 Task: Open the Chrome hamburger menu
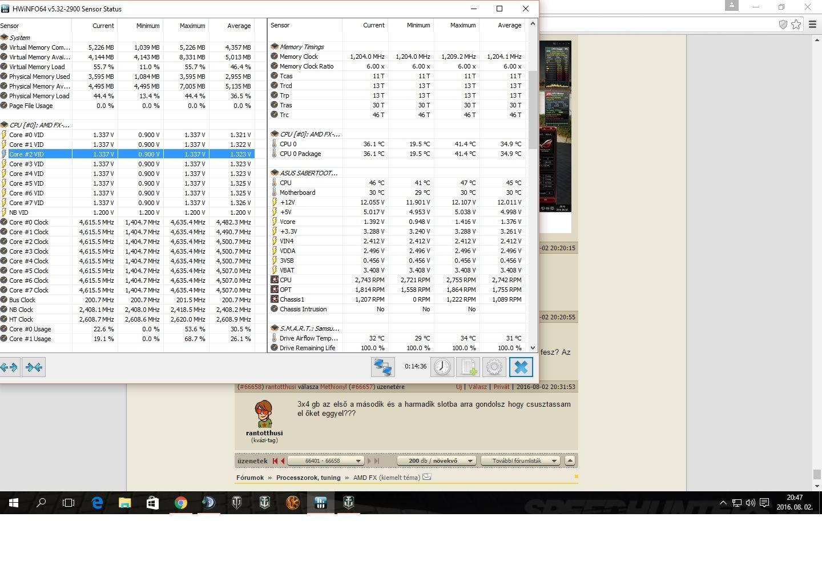tap(813, 25)
